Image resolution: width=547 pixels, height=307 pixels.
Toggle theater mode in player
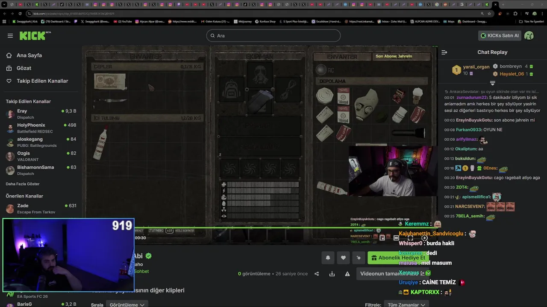click(396, 238)
